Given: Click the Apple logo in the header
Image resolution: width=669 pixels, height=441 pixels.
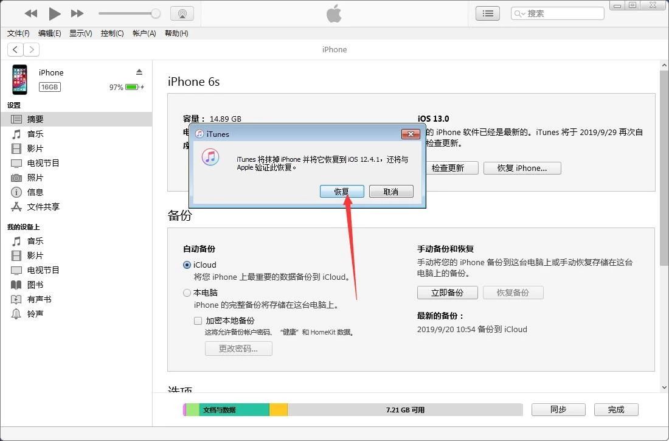Looking at the screenshot, I should [334, 13].
